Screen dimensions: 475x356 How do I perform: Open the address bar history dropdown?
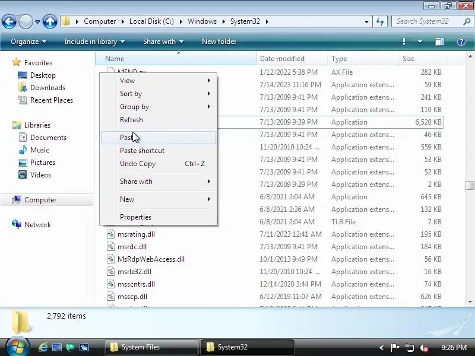366,21
